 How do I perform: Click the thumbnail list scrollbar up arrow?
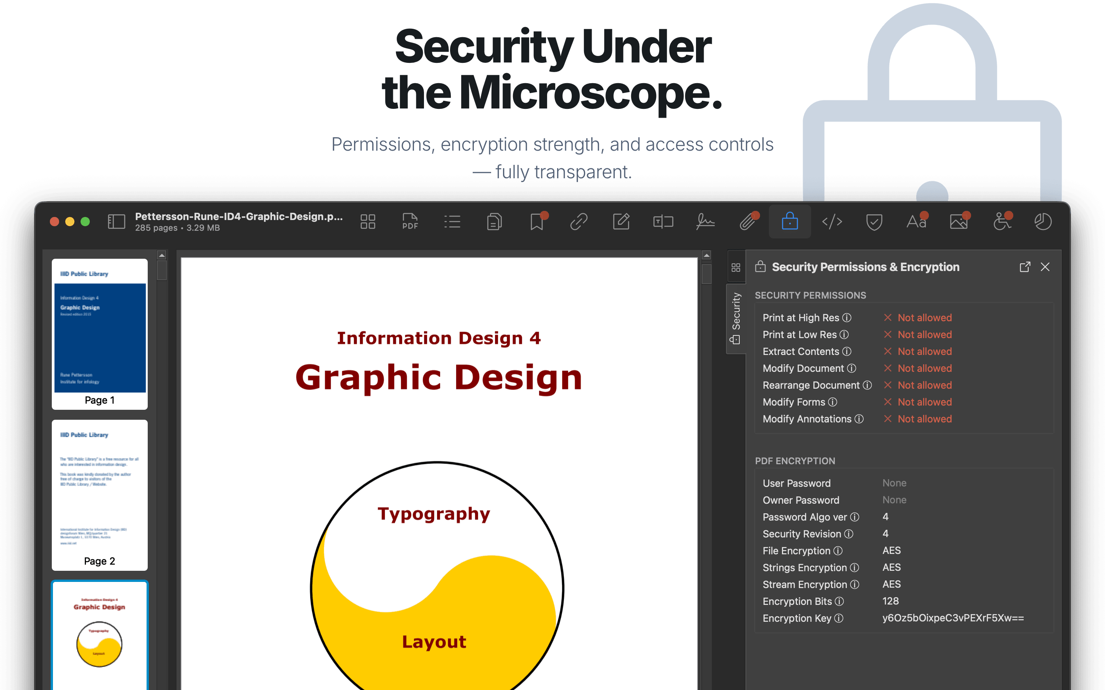[x=162, y=255]
